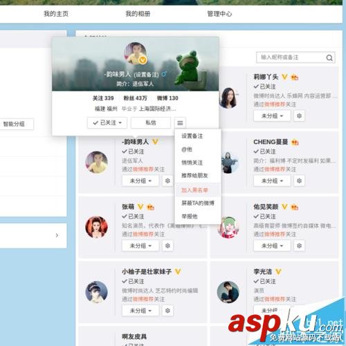Click the 私信 button in popup
The height and width of the screenshot is (346, 346).
(x=151, y=122)
